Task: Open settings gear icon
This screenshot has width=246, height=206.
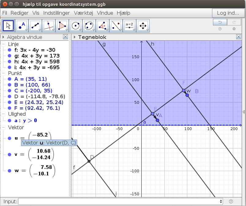Action: [x=234, y=29]
